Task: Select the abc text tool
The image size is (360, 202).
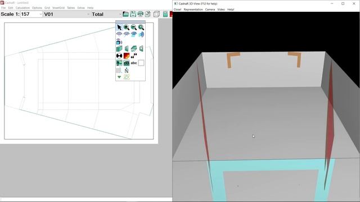Action: click(x=134, y=63)
